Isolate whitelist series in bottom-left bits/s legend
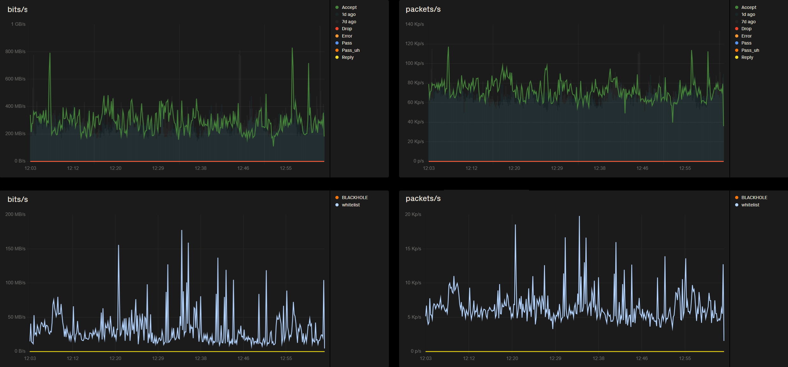Image resolution: width=788 pixels, height=367 pixels. (x=351, y=205)
